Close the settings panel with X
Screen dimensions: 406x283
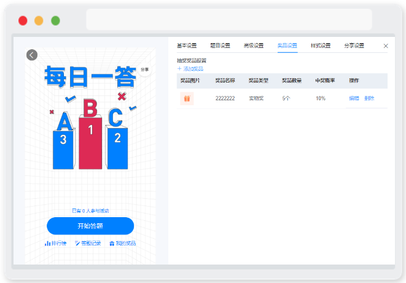pyautogui.click(x=386, y=46)
